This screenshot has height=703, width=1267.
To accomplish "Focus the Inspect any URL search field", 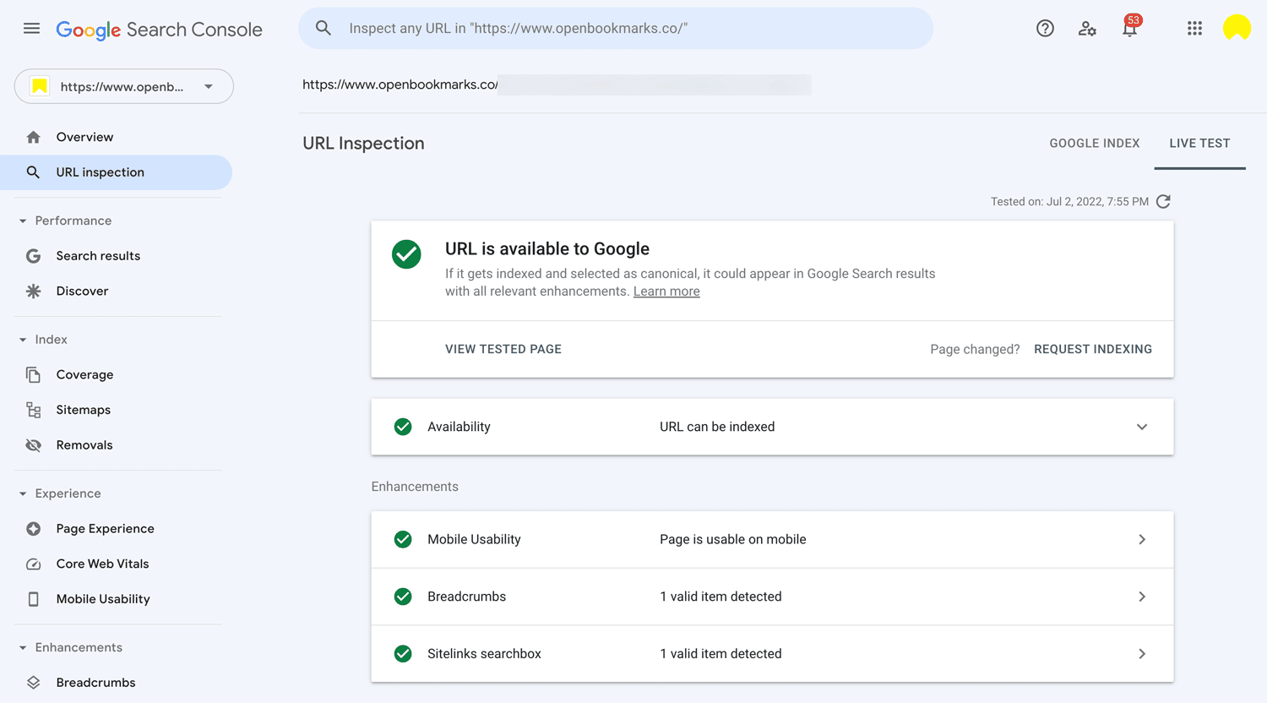I will 616,28.
